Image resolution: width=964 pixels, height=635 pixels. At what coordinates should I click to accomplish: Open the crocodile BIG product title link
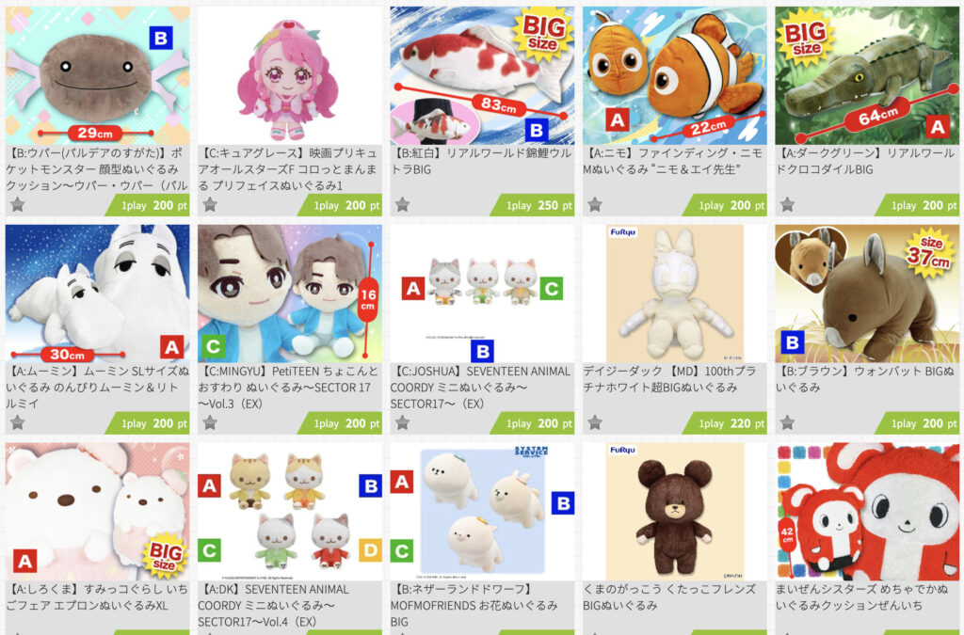pos(866,161)
